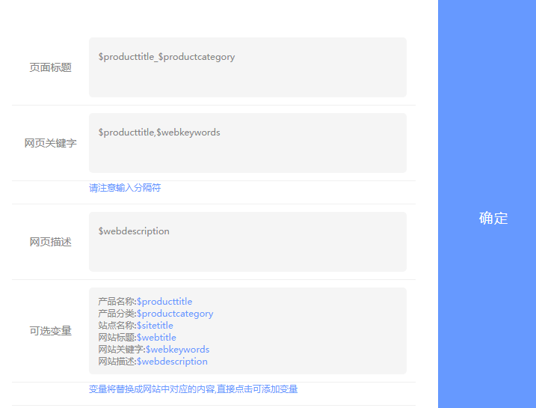The height and width of the screenshot is (408, 536).
Task: Insert the $webdescription variable link in 可选变量
Action: point(172,362)
